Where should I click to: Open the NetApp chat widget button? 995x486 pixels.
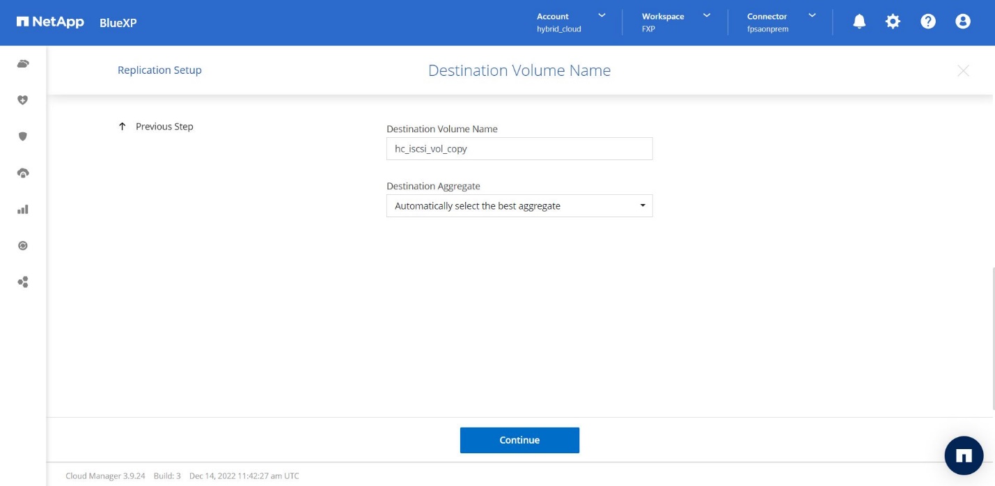(x=964, y=455)
